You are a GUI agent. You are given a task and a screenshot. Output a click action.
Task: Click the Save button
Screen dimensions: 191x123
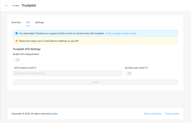(95, 82)
